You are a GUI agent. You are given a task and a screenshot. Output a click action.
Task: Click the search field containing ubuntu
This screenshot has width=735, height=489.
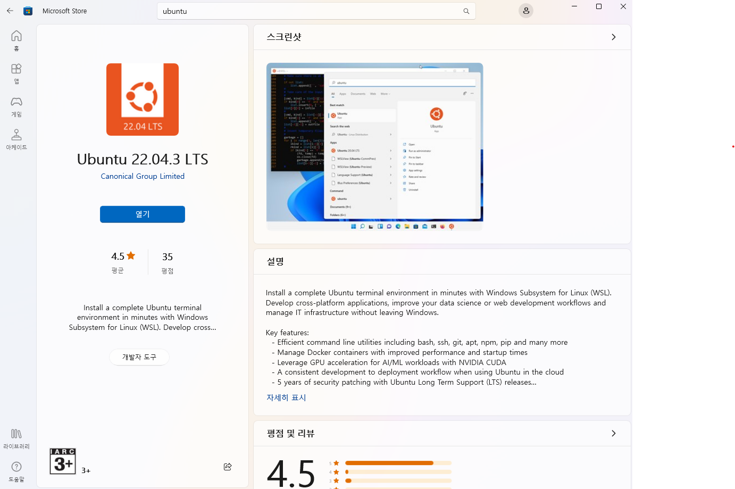(x=316, y=11)
